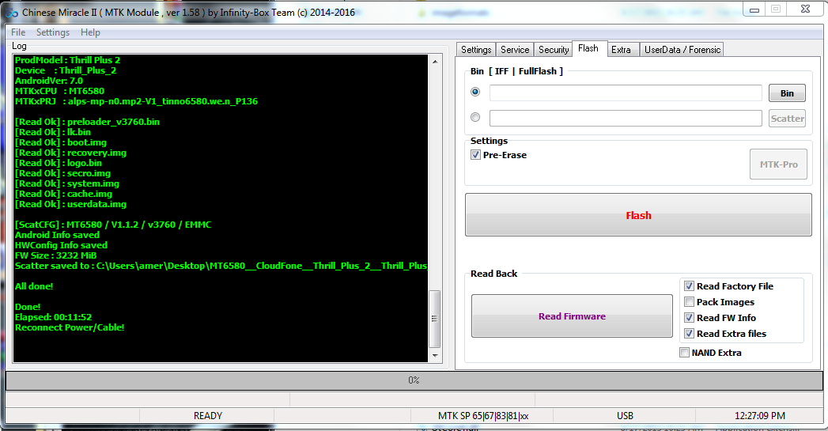This screenshot has height=431, width=828.
Task: Click the 'Elapsed: 00:11:52' log line
Action: pyautogui.click(x=53, y=317)
